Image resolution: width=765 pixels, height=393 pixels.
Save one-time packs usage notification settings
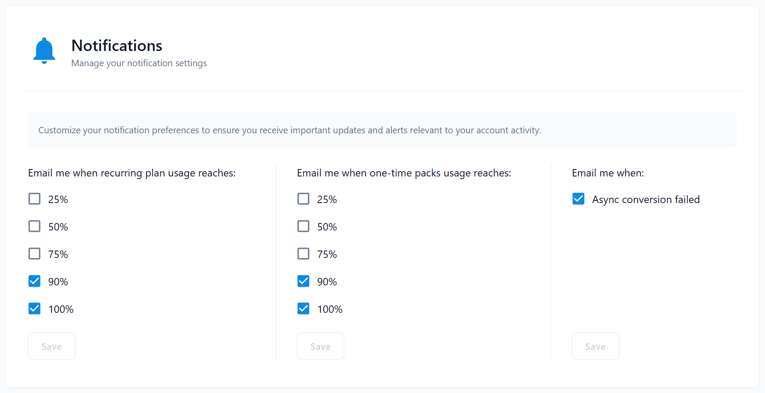point(320,346)
